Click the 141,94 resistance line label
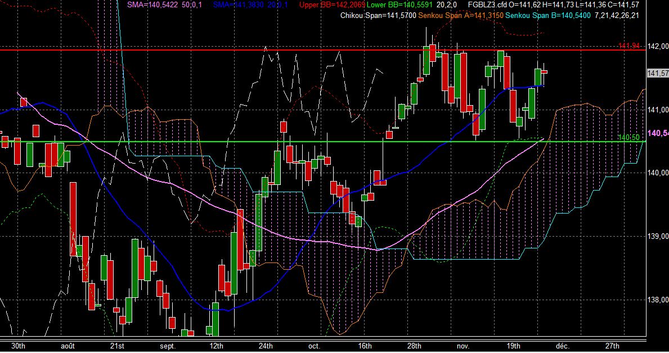The height and width of the screenshot is (353, 669). coord(629,46)
